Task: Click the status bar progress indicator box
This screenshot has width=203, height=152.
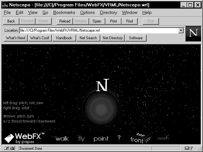Action: (166, 148)
